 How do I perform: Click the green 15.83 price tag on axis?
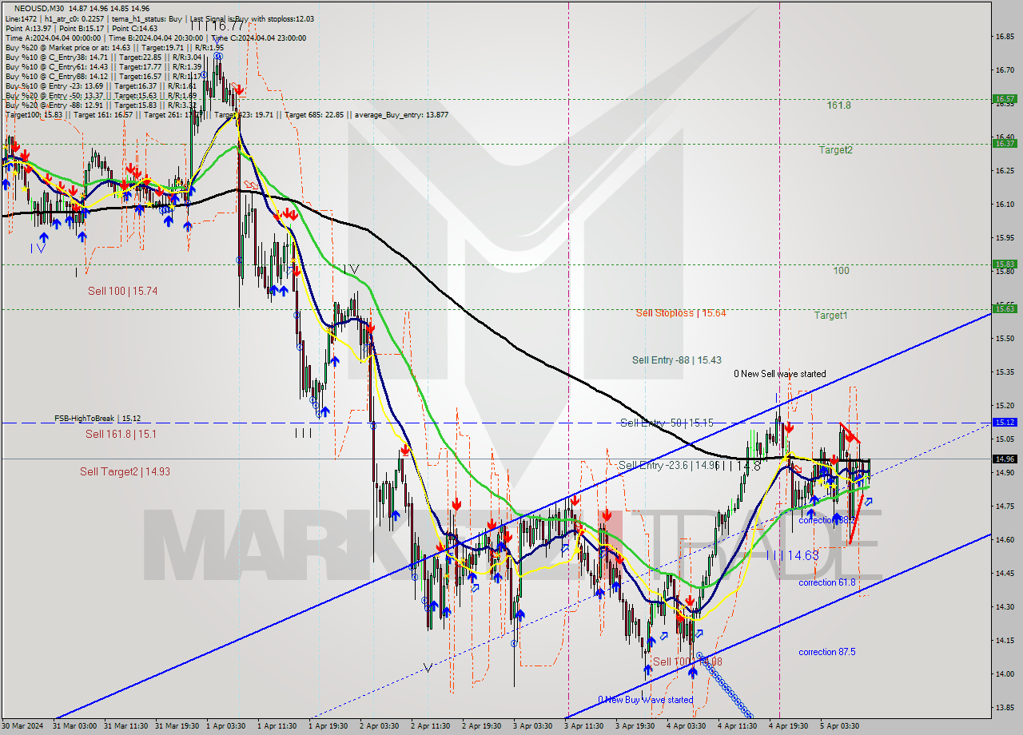1005,264
